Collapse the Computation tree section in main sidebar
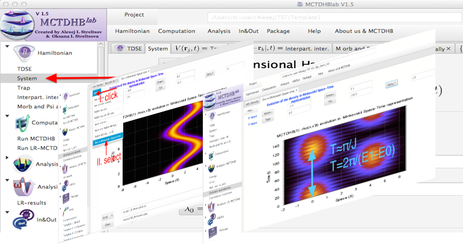Viewport: 463px width, 245px height. pyautogui.click(x=7, y=116)
